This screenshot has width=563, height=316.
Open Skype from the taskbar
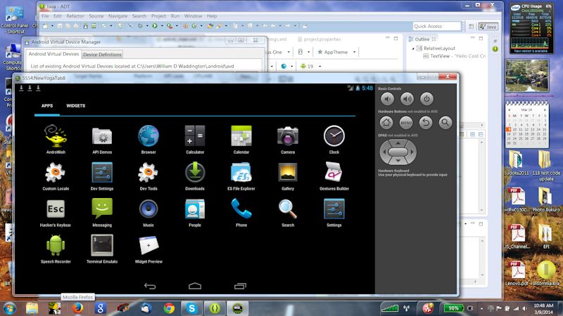[191, 308]
